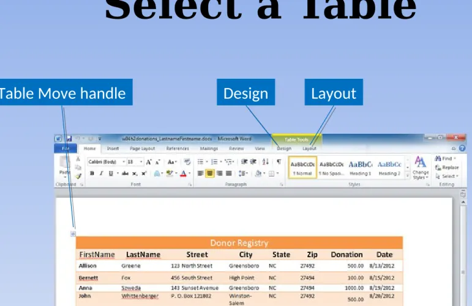Image resolution: width=472 pixels, height=306 pixels.
Task: Apply the Text Highlight Color
Action: [170, 173]
